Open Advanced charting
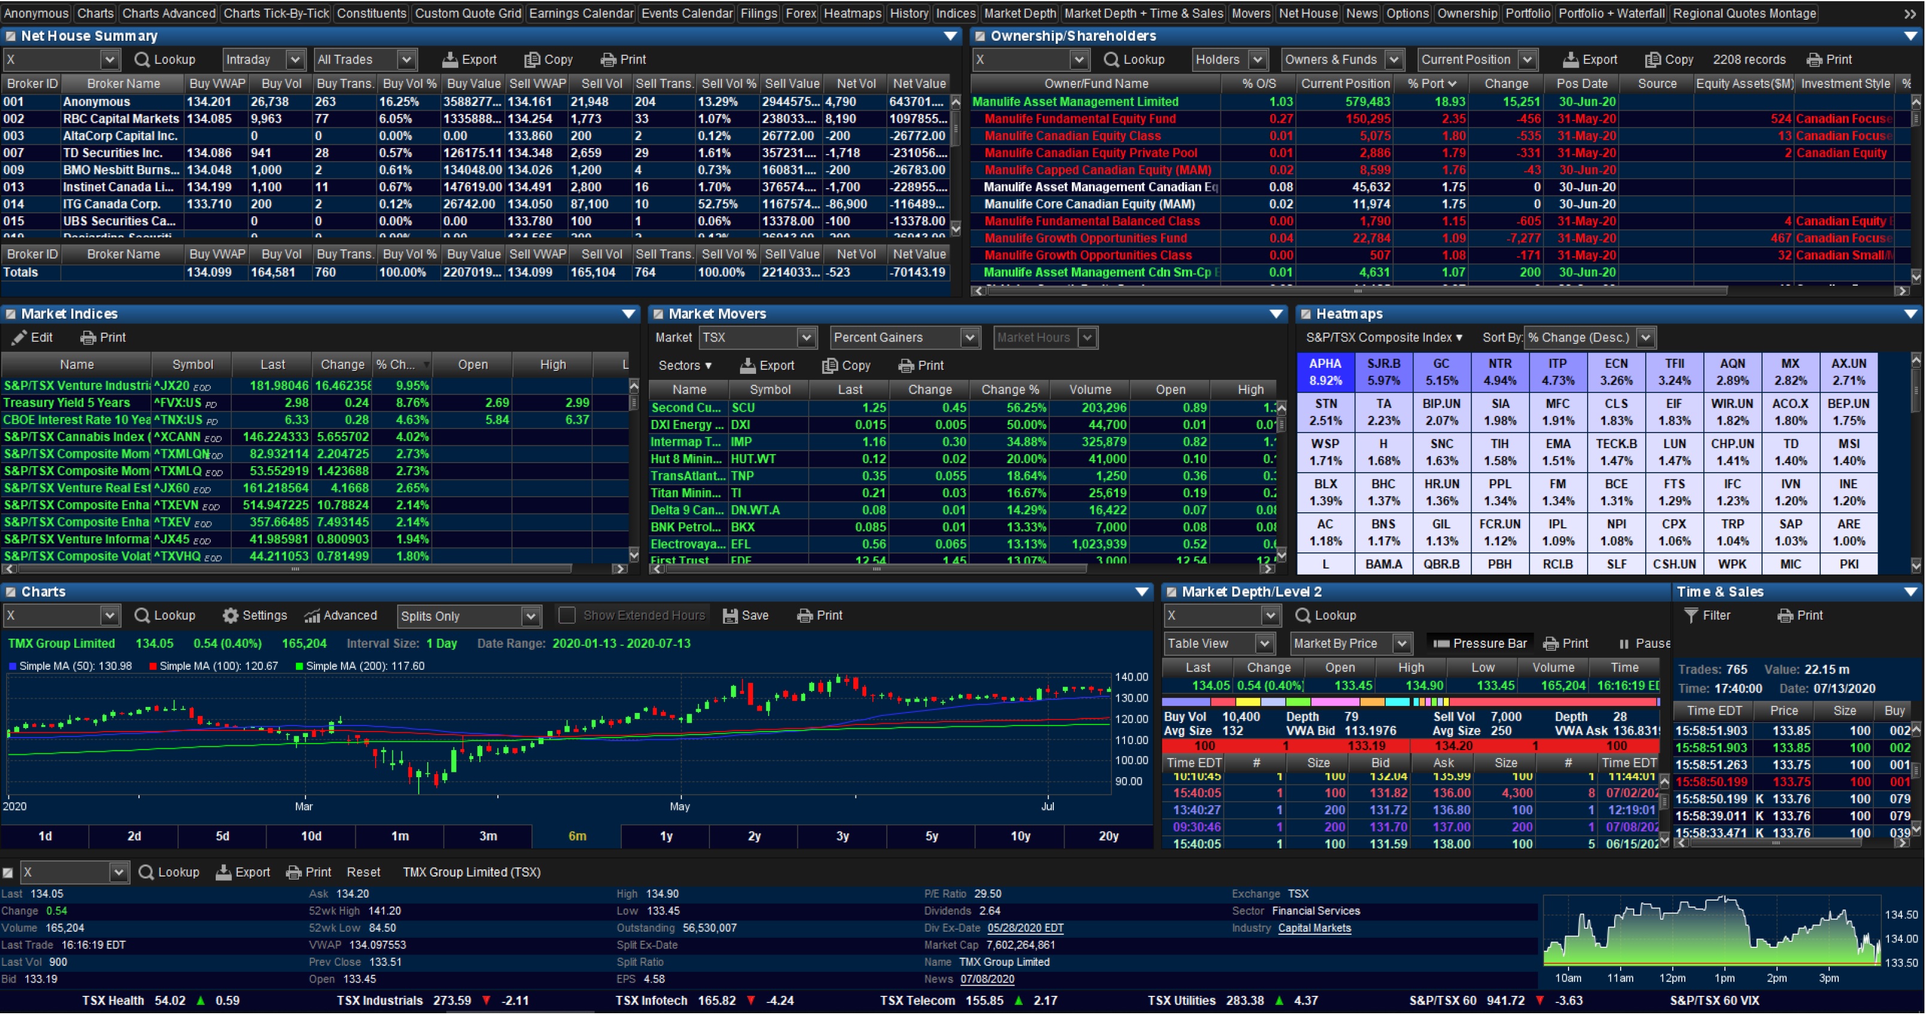The image size is (1925, 1015). pyautogui.click(x=341, y=615)
